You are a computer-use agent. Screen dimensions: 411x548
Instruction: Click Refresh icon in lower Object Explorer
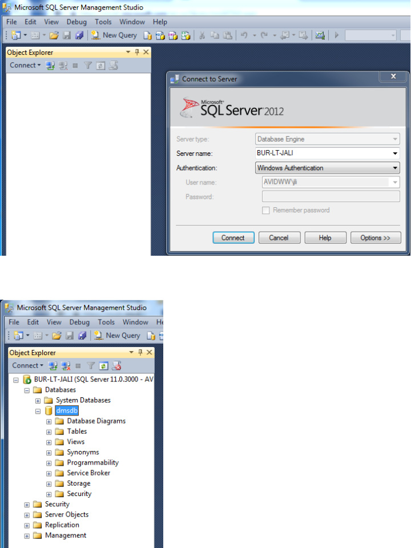click(x=103, y=365)
